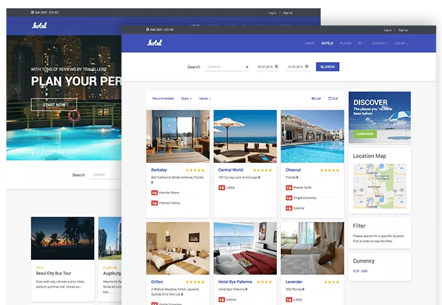Open Berkeley hotel title
The image size is (442, 305).
(x=159, y=170)
